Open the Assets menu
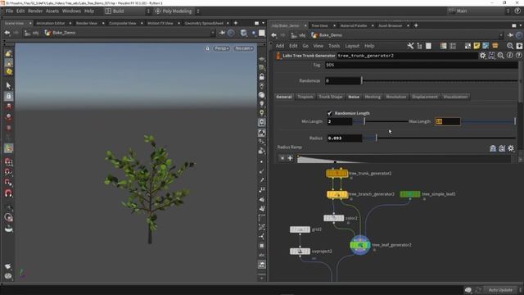The height and width of the screenshot is (295, 524). pos(52,11)
